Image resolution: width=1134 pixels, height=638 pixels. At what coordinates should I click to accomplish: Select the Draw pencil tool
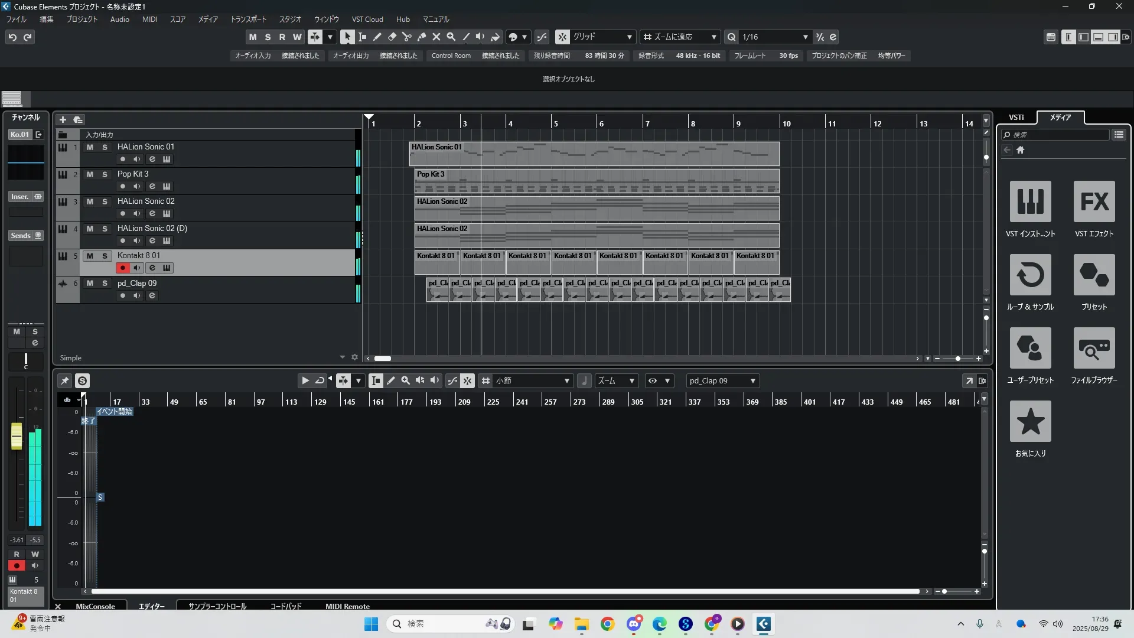tap(377, 37)
